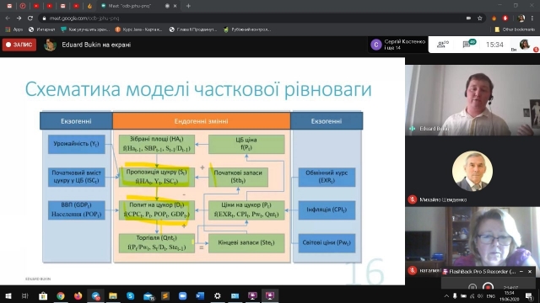Open the participants list icon in Meet
Image resolution: width=540 pixels, height=303 pixels.
pos(442,45)
